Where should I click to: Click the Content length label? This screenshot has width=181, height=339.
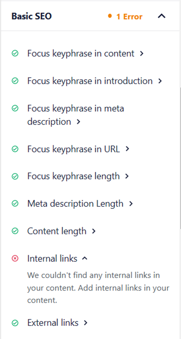pyautogui.click(x=57, y=231)
